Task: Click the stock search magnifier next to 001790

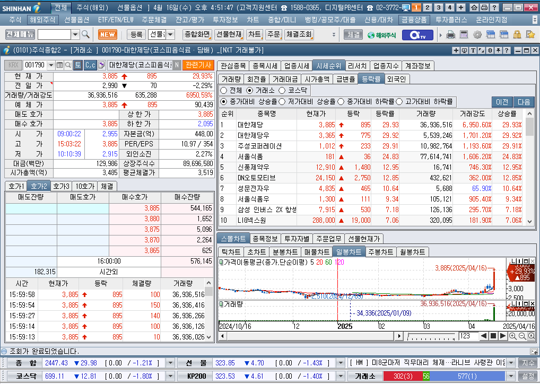Action: (x=68, y=65)
